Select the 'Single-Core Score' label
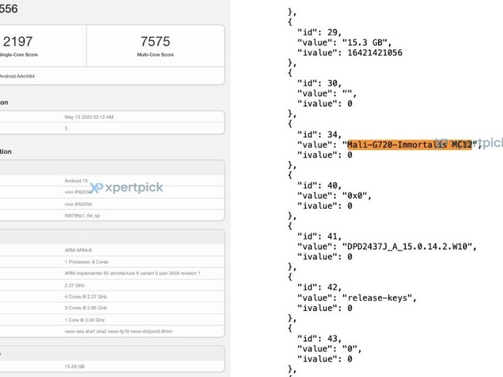 pos(19,55)
